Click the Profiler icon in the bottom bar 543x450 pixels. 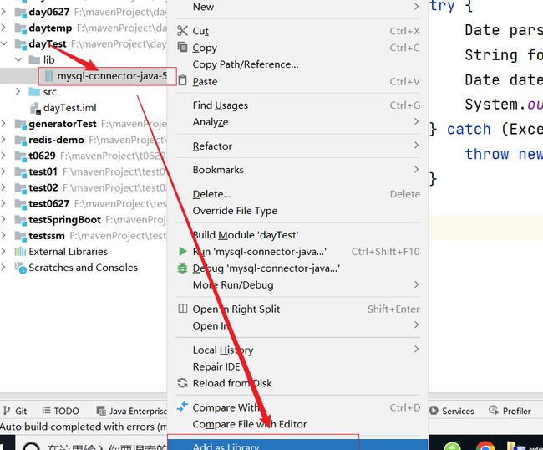[x=494, y=411]
